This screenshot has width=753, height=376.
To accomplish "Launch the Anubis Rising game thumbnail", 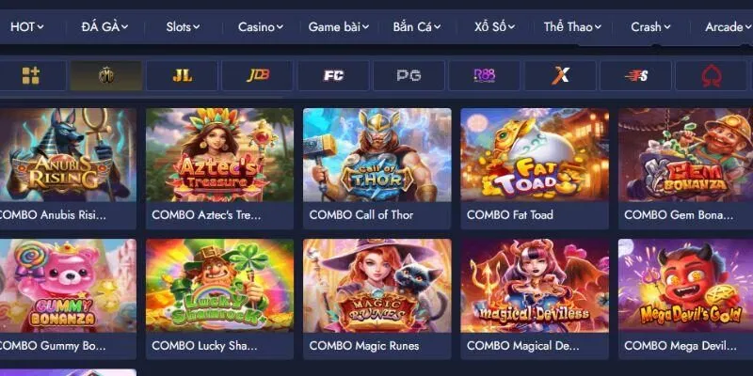I will pos(68,155).
